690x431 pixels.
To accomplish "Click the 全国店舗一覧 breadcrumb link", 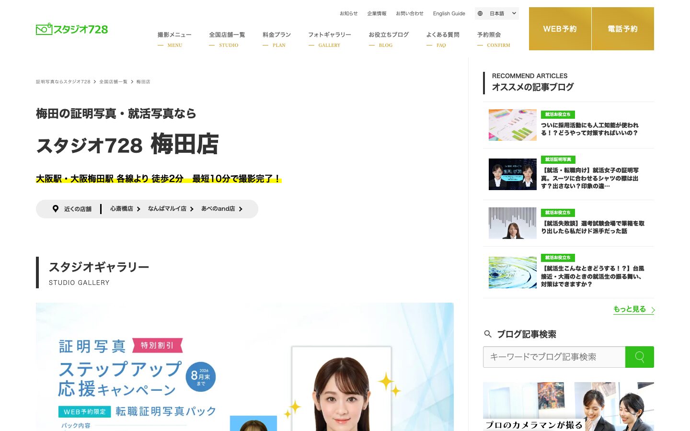I will pos(113,82).
